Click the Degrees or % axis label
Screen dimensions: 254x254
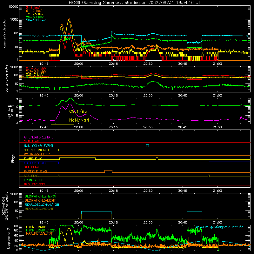(8, 238)
